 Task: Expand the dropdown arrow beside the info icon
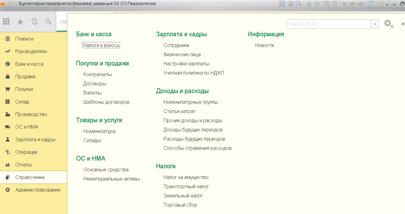point(388,5)
